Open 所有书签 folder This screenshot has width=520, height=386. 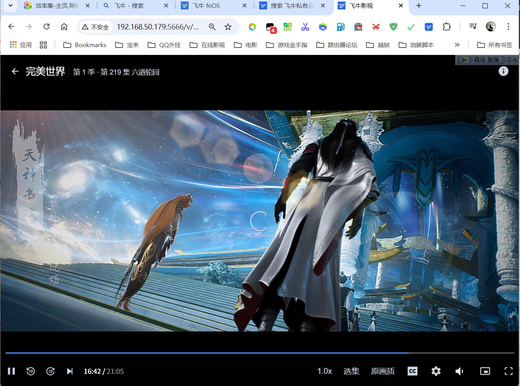pos(495,45)
